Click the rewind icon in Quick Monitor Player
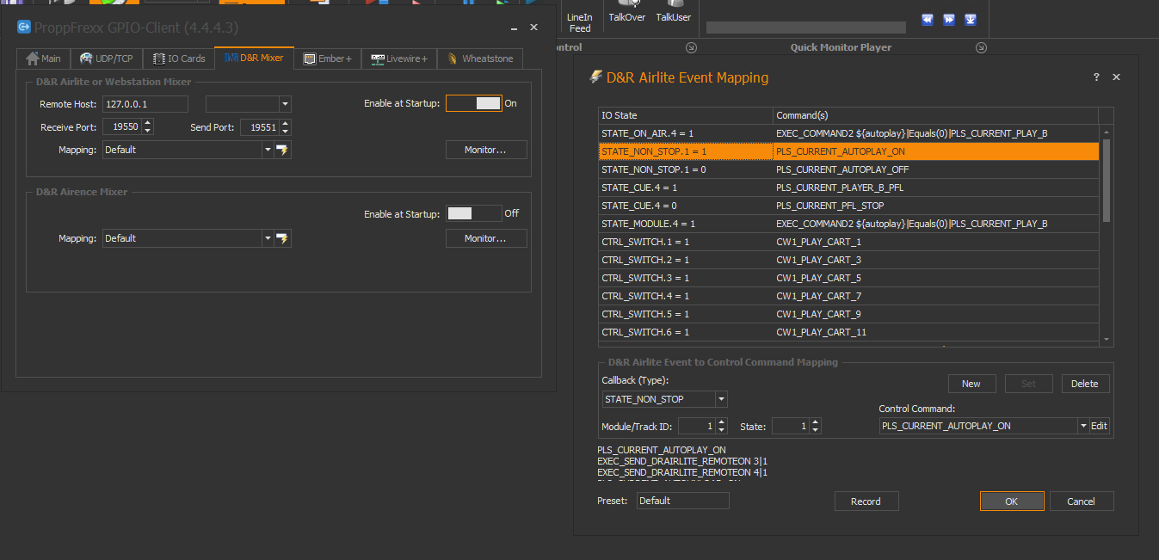1159x560 pixels. pyautogui.click(x=927, y=20)
